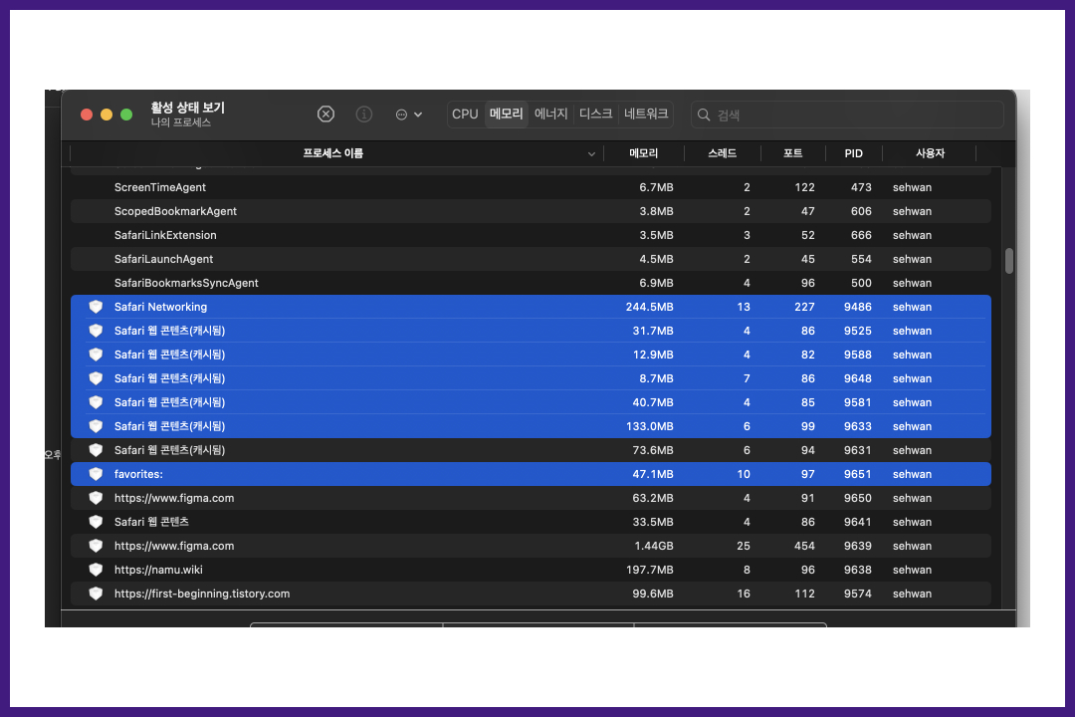The width and height of the screenshot is (1075, 717).
Task: Click the 나의 프로세스 subtitle
Action: pyautogui.click(x=181, y=122)
